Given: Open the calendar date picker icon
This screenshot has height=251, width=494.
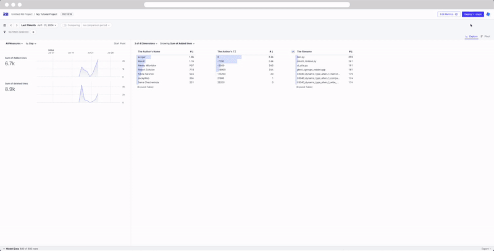Looking at the screenshot, I should pyautogui.click(x=4, y=25).
